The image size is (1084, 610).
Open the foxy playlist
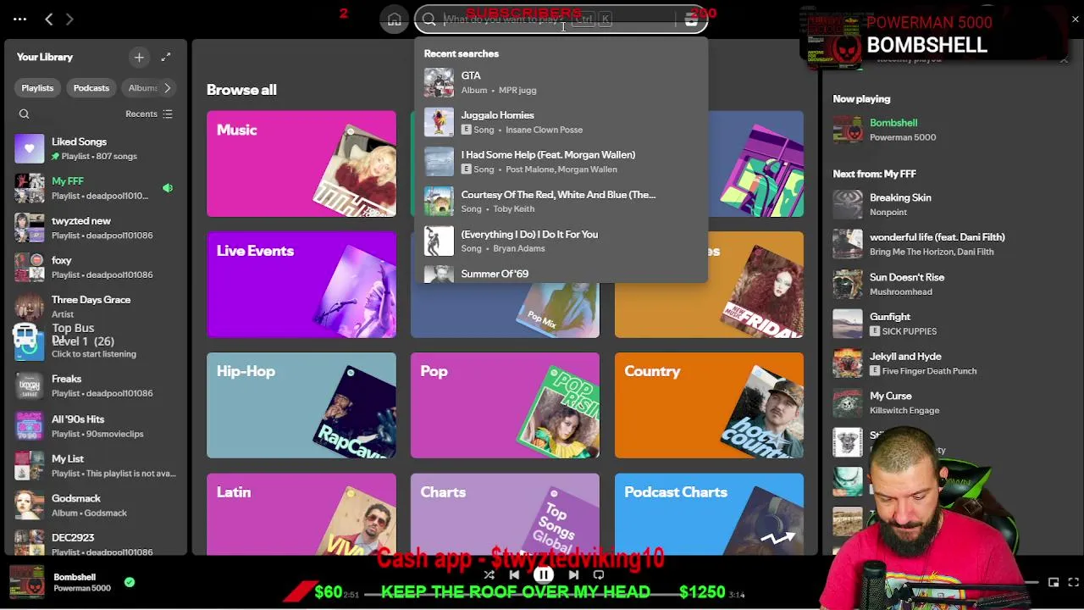click(94, 267)
